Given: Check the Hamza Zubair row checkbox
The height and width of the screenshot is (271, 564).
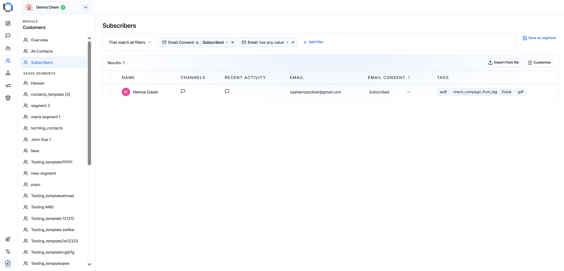Looking at the screenshot, I should pos(110,91).
